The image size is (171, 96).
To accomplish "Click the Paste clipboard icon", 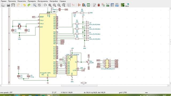I will pos(19,5).
